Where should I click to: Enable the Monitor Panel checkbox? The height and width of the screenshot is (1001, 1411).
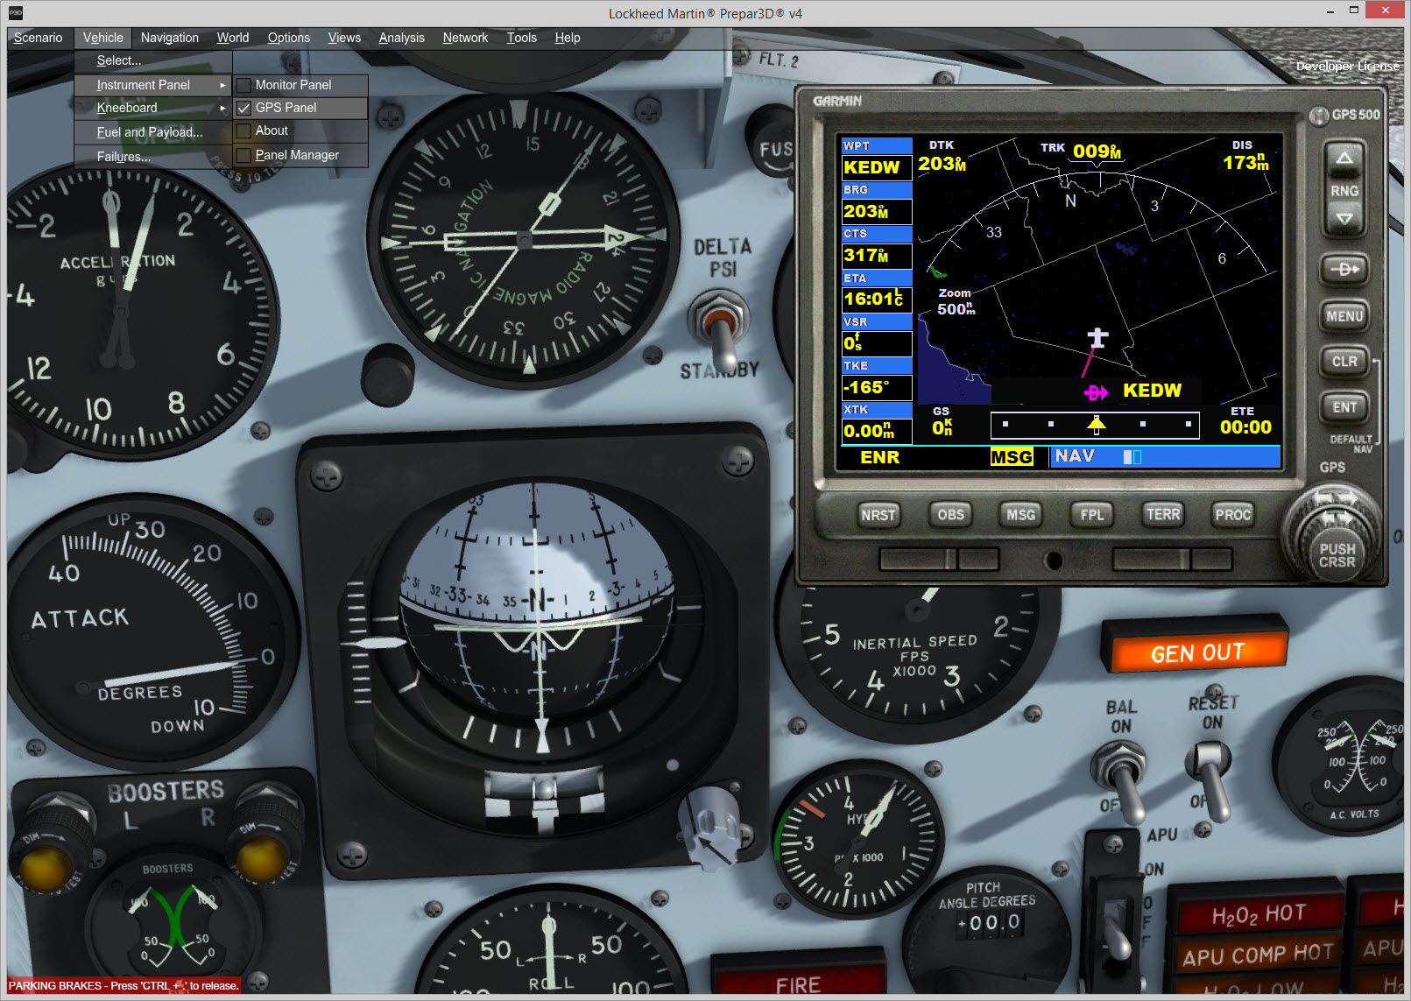coord(243,86)
